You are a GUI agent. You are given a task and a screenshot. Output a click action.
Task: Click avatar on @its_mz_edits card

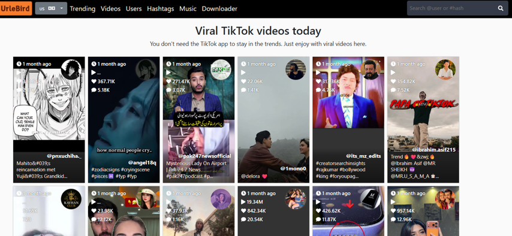[x=371, y=69]
